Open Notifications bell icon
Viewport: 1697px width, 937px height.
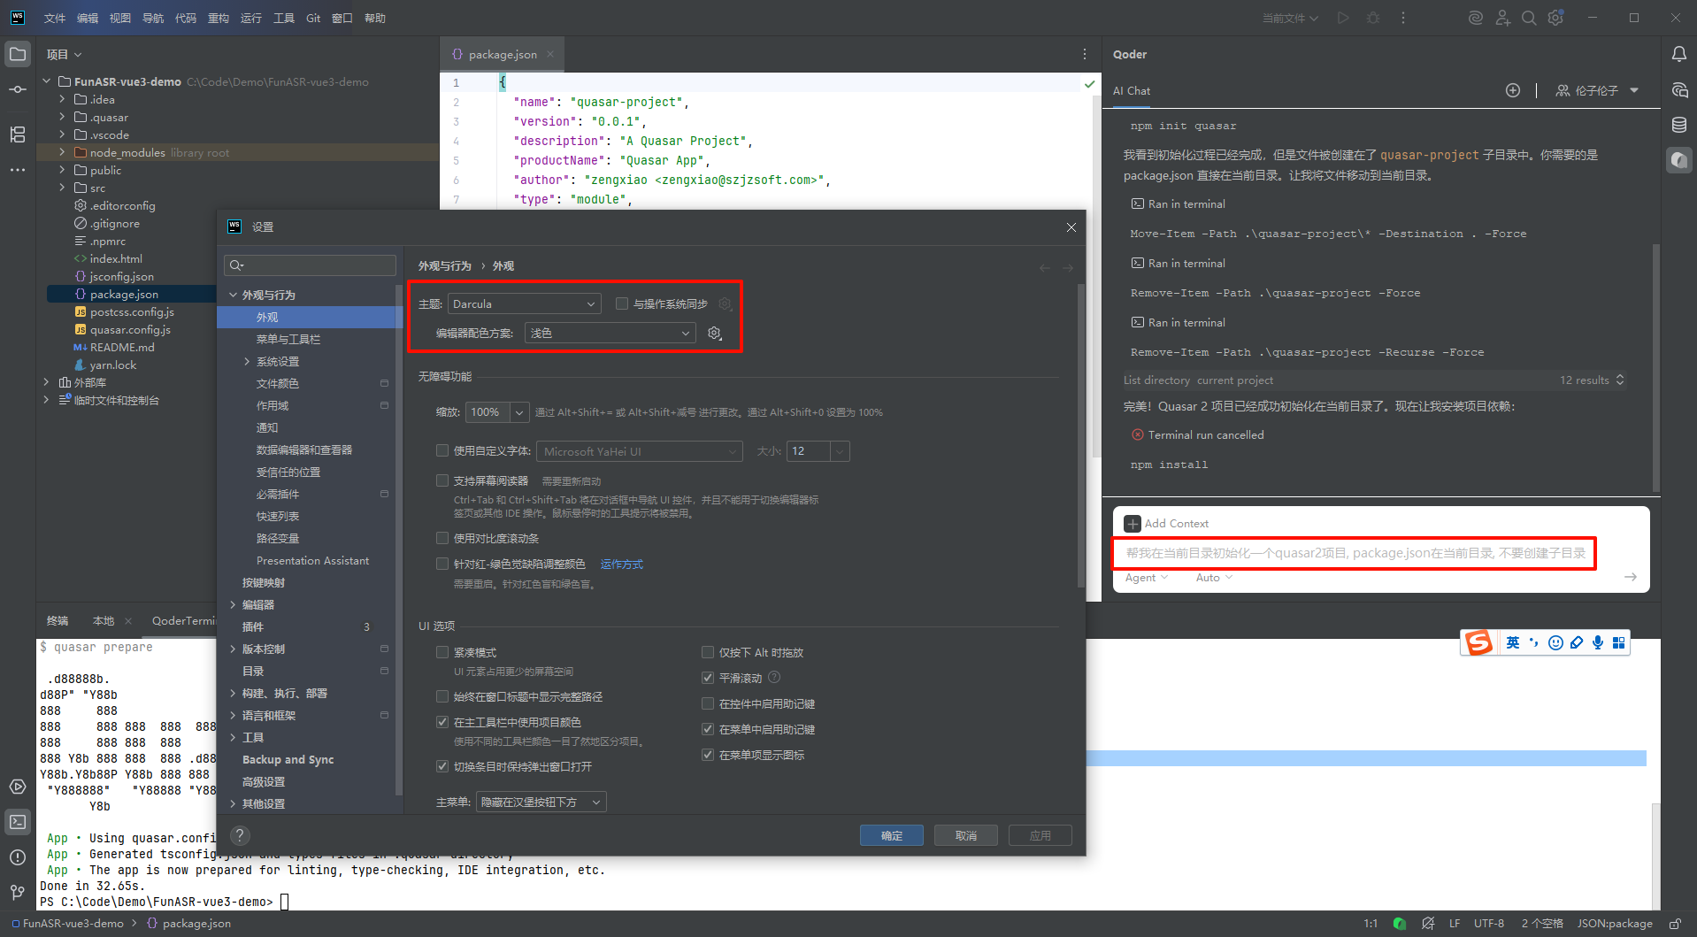(x=1678, y=54)
